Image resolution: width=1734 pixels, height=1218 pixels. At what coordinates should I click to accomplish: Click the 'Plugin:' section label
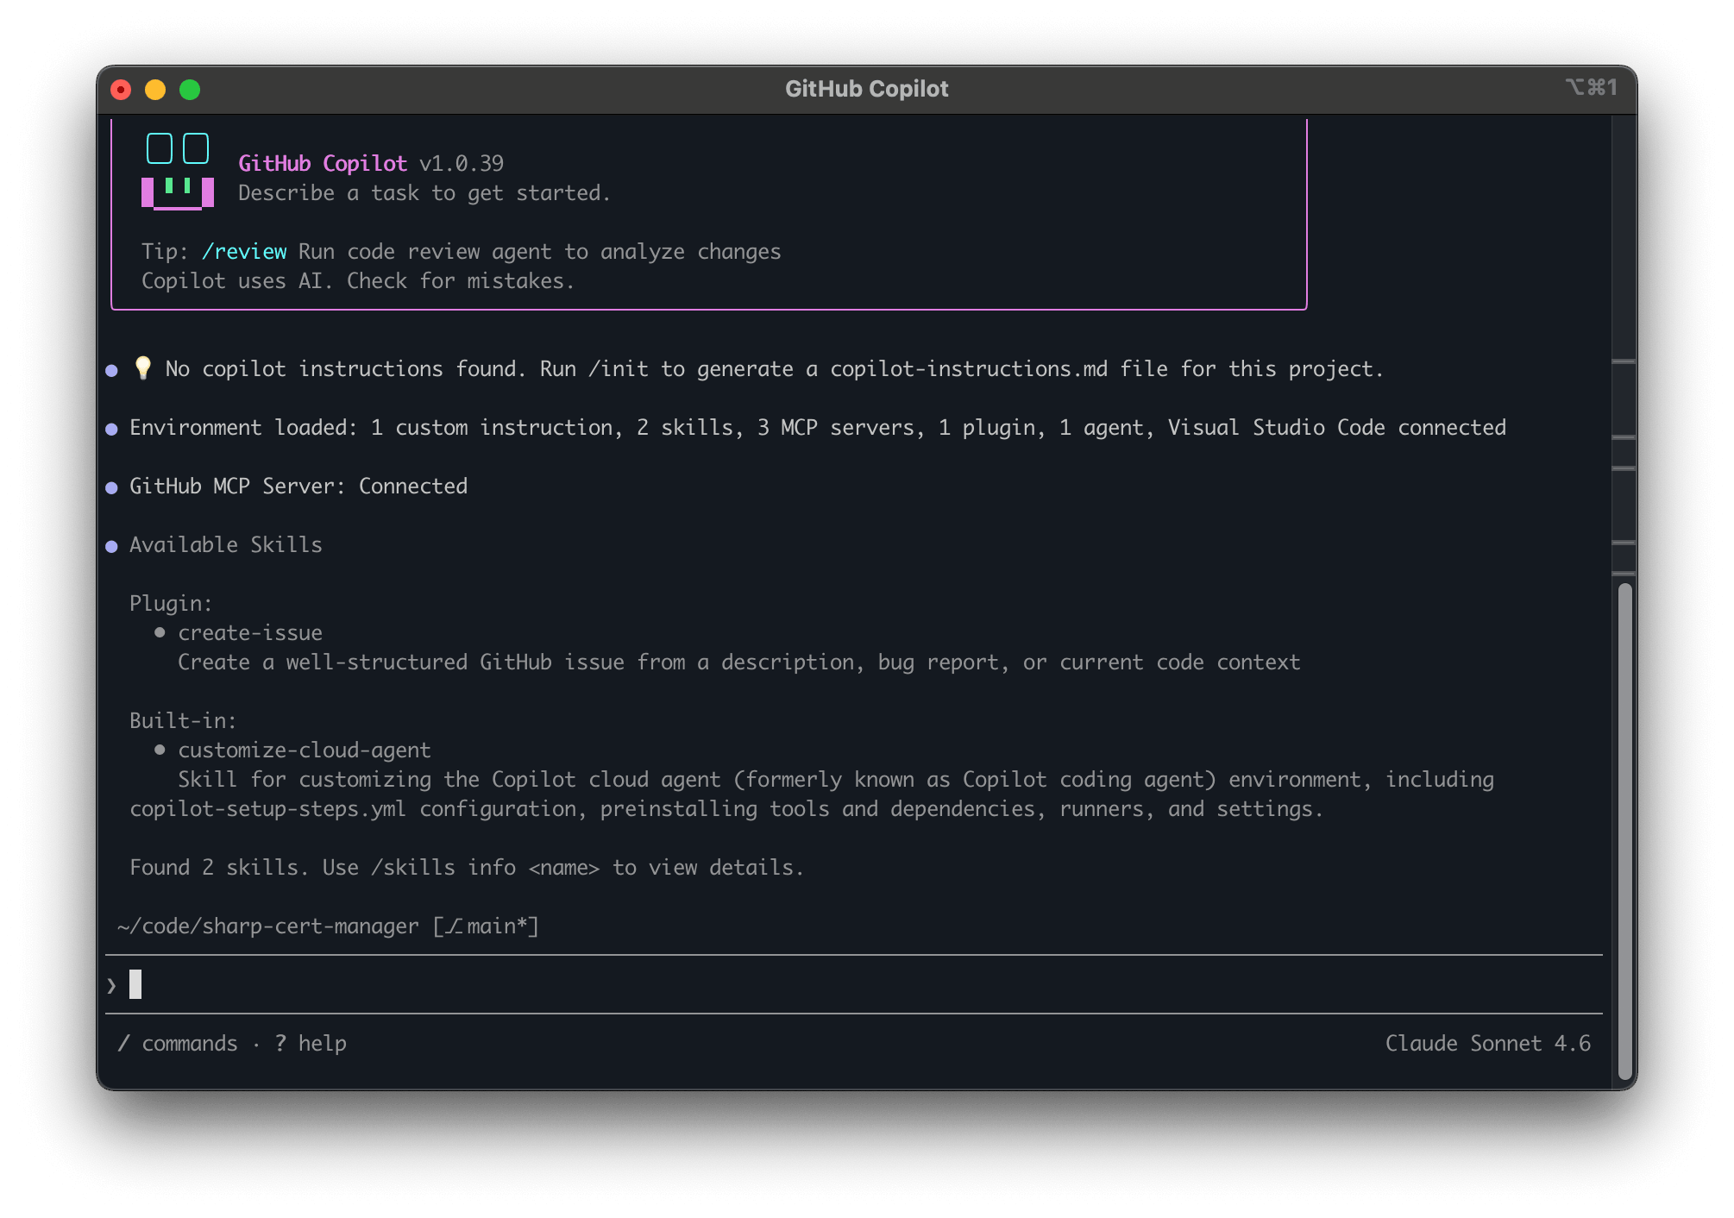[x=171, y=604]
